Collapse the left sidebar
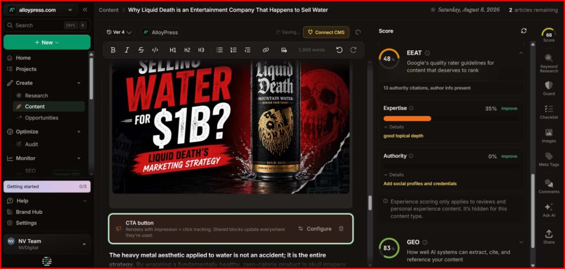The image size is (565, 269). pos(85,10)
